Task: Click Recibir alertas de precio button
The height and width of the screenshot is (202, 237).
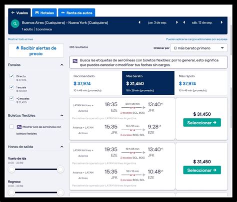Action: tap(36, 51)
